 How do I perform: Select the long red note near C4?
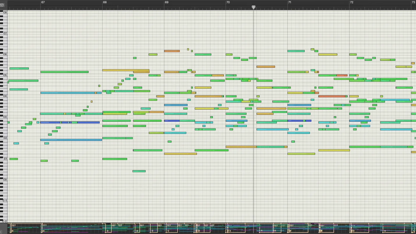[332, 96]
